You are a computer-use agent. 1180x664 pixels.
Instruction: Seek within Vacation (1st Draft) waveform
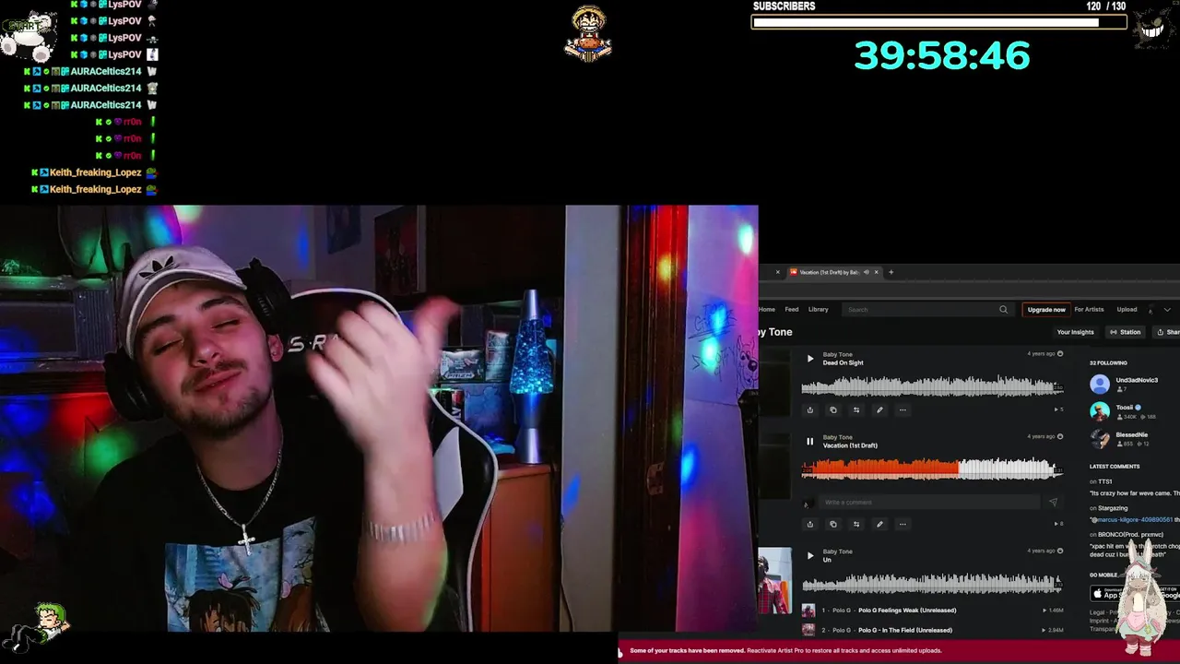click(931, 470)
